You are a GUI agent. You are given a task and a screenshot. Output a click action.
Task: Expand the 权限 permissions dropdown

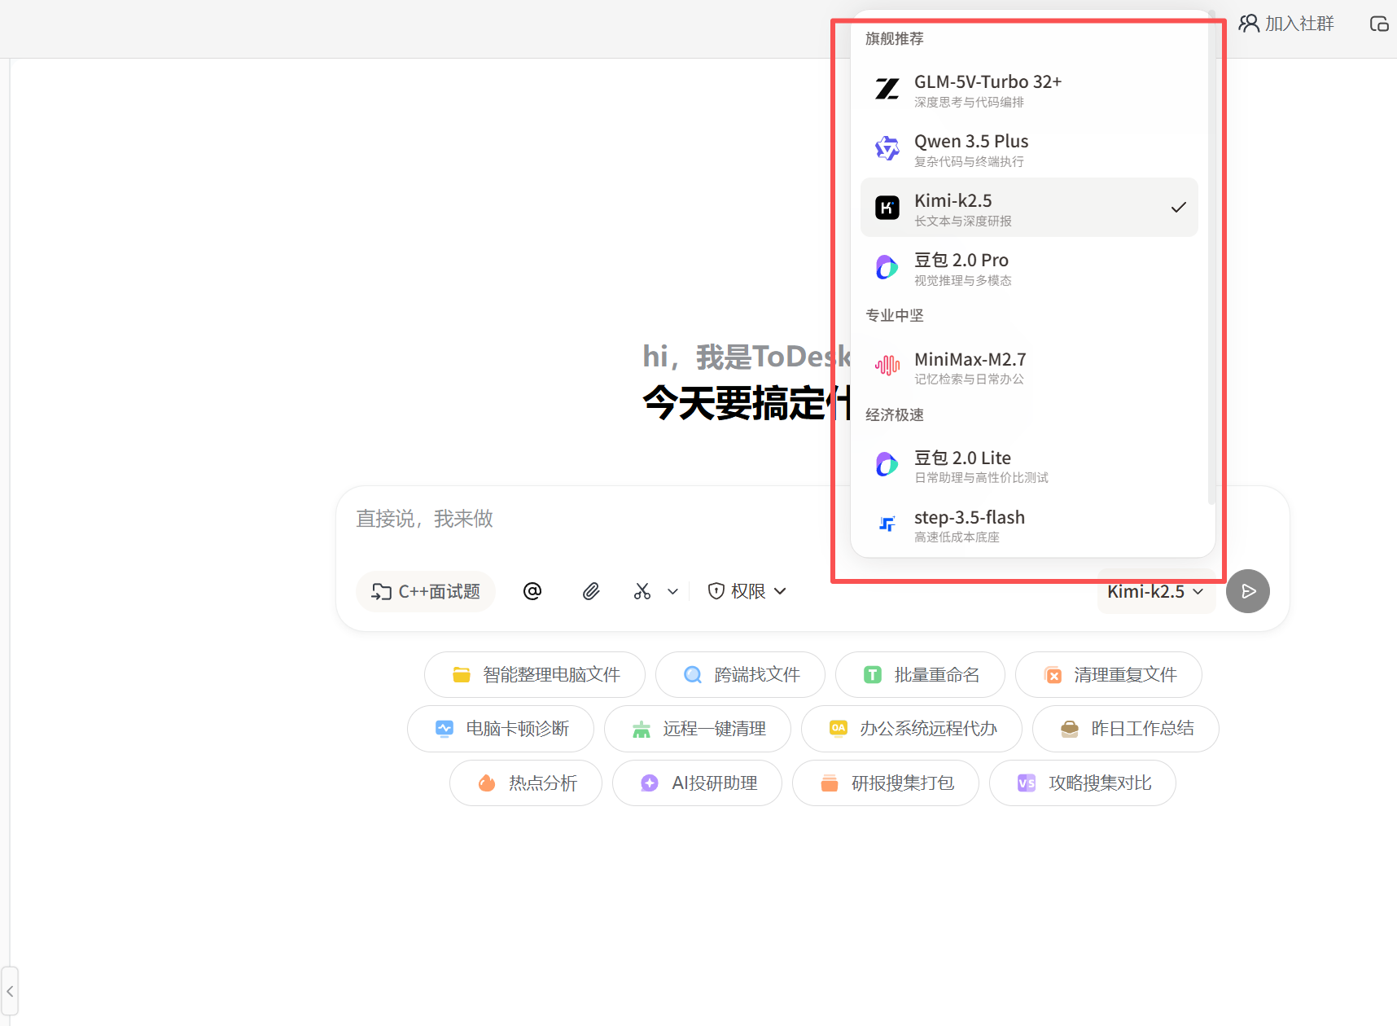tap(747, 591)
